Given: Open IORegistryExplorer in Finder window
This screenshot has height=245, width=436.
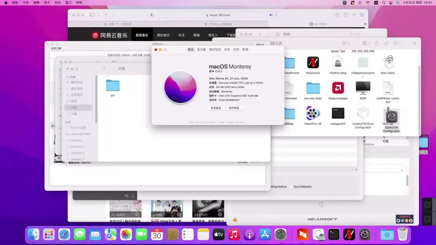Looking at the screenshot, I should [x=363, y=63].
